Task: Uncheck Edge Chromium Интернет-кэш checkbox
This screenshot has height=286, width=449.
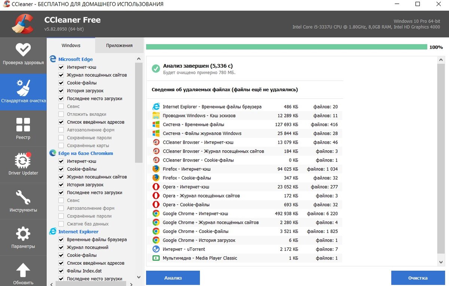Action: point(61,161)
